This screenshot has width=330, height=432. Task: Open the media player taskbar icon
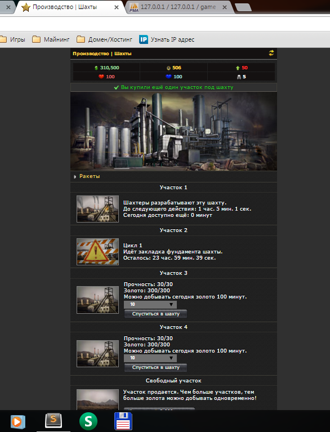[x=18, y=421]
